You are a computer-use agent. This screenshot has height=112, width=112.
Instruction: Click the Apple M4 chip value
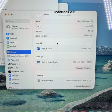(89, 26)
